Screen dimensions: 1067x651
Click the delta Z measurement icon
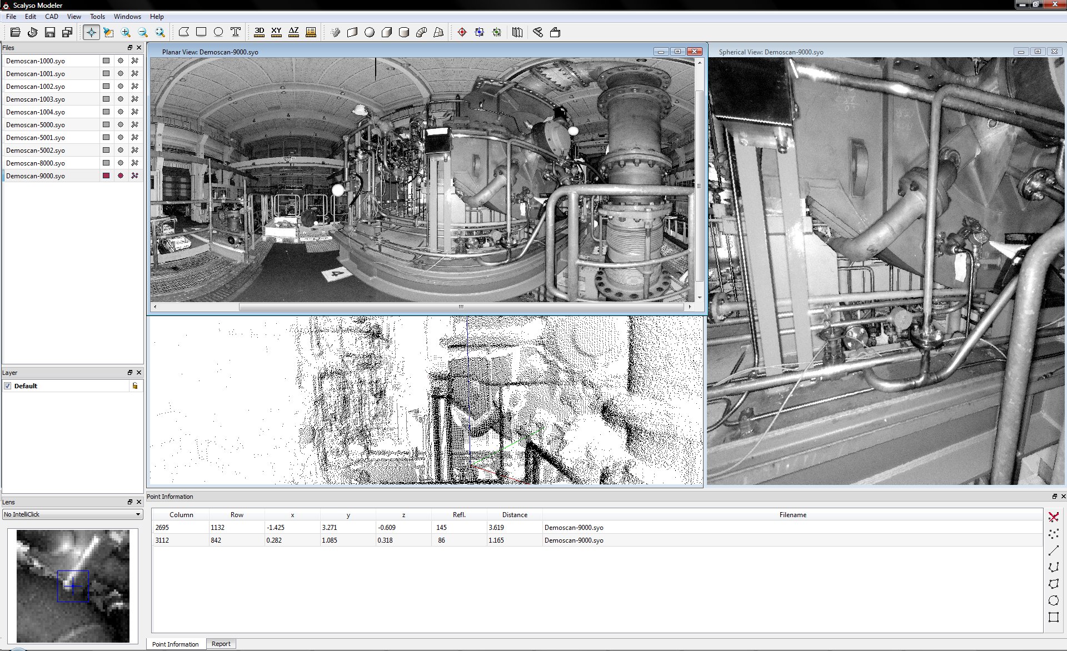293,32
